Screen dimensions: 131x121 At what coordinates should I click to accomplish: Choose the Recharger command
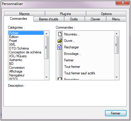[85, 47]
